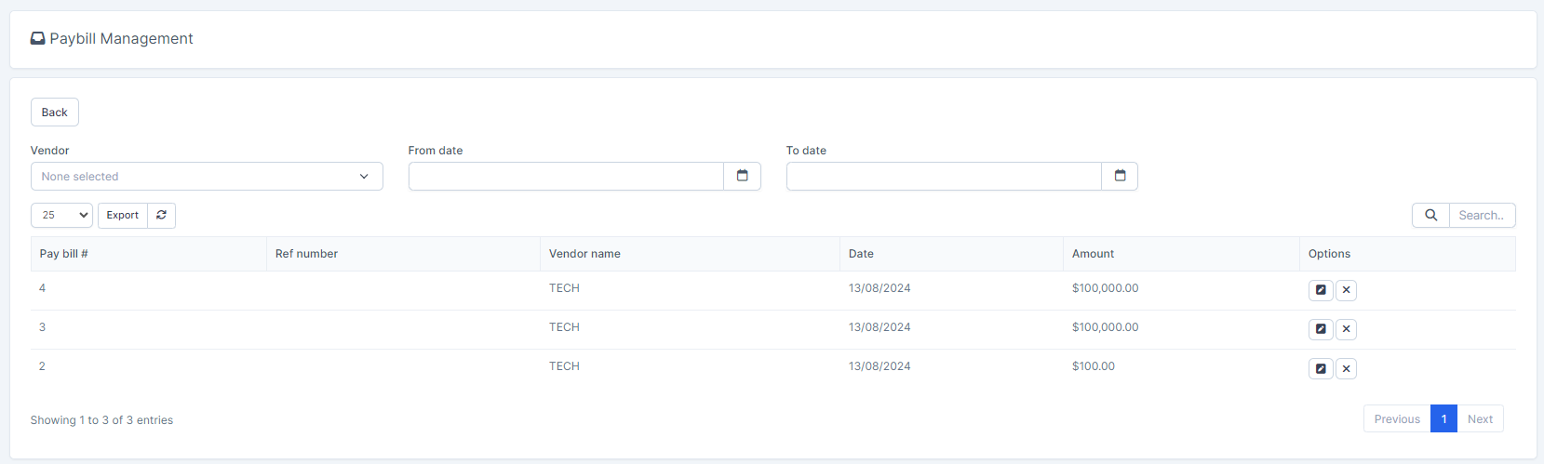This screenshot has width=1544, height=464.
Task: Delete pay bill 3 via X icon
Action: tap(1346, 329)
